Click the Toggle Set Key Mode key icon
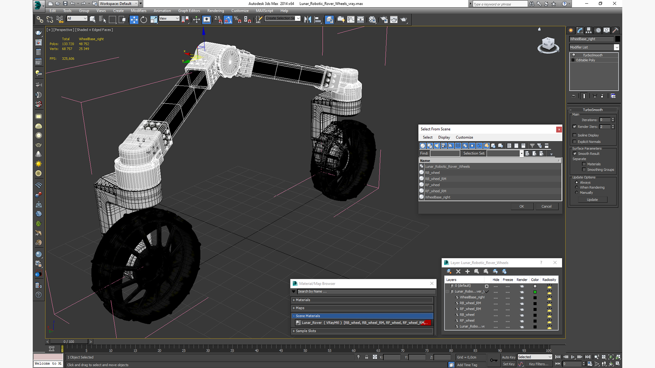655x368 pixels. [493, 360]
